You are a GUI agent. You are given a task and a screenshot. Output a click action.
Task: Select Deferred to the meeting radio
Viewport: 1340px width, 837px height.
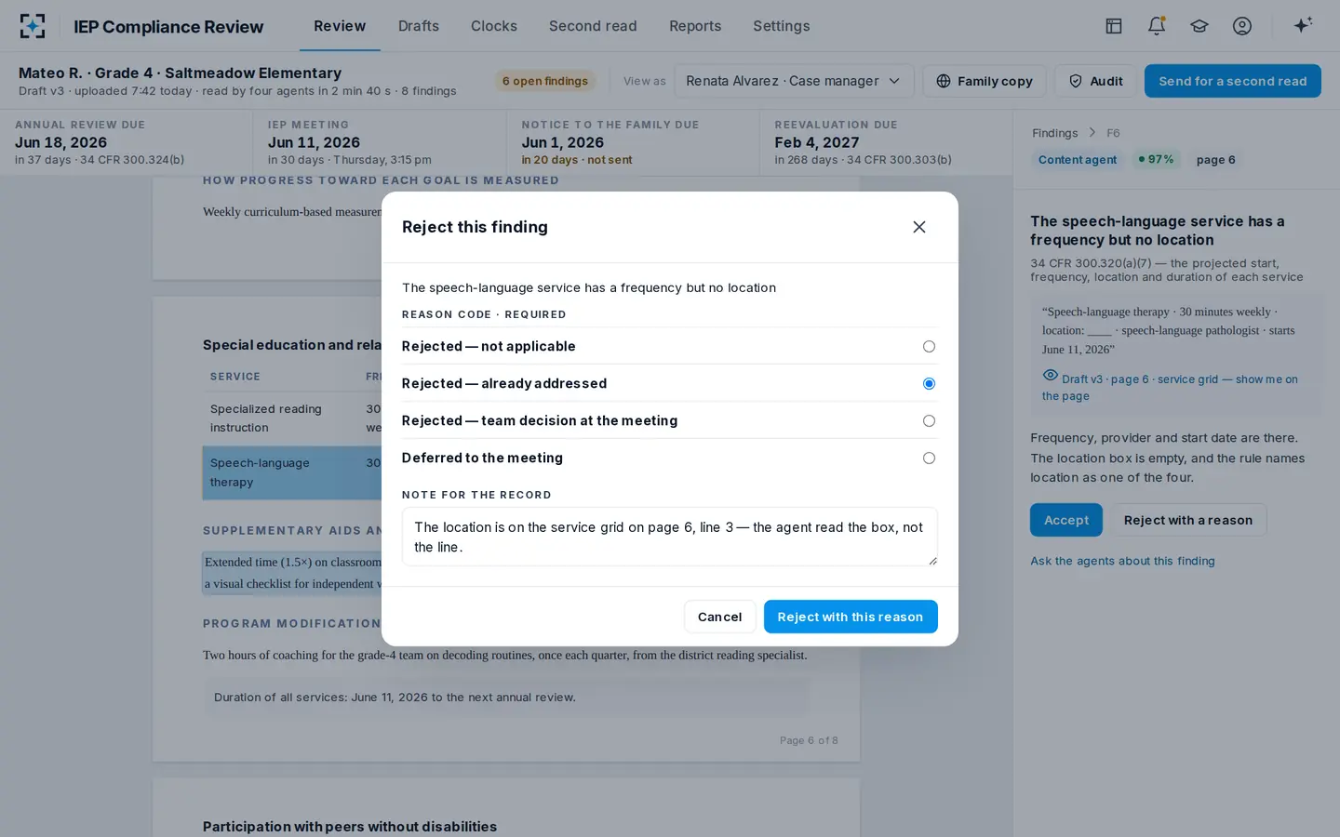929,458
